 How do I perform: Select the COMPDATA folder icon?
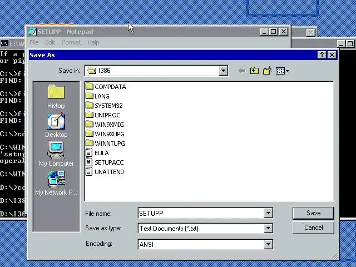89,86
